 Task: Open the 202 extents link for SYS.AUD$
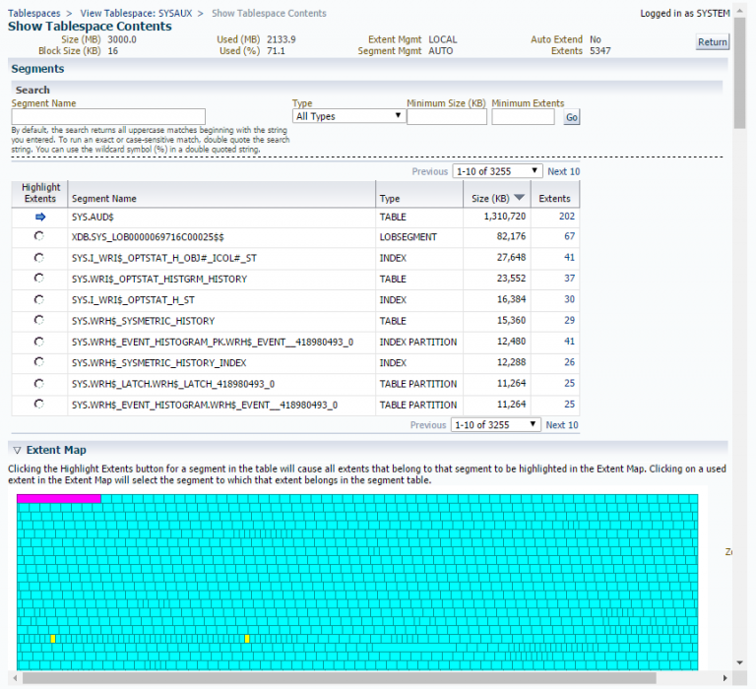[x=566, y=217]
